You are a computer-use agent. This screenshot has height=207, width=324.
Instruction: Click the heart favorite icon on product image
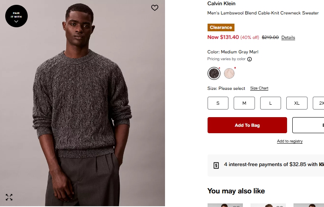coord(155,8)
